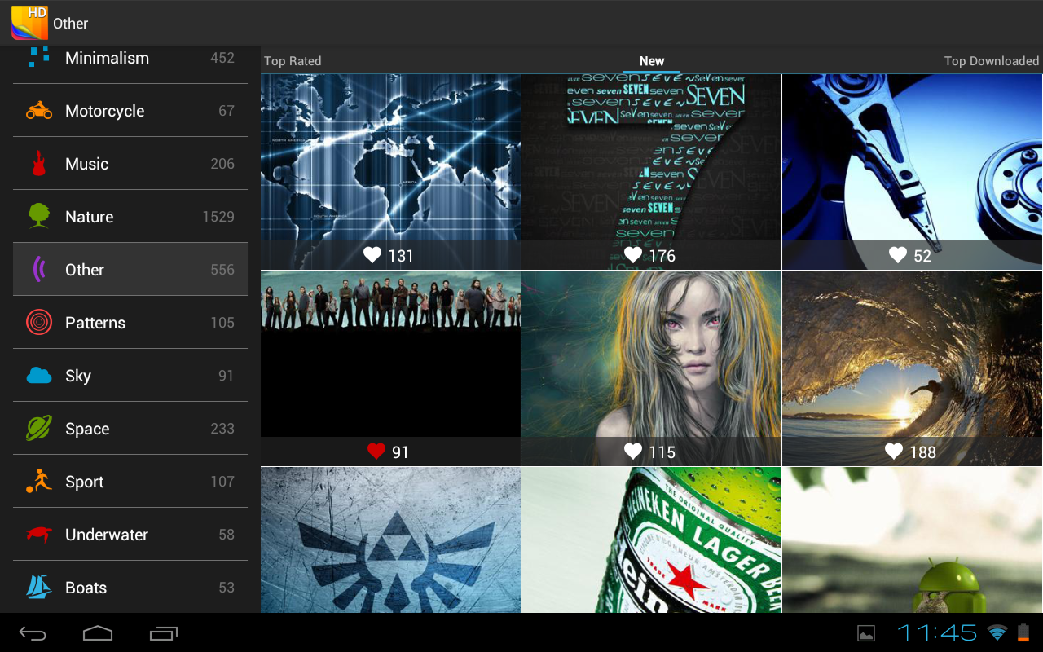Click the red guitar Music icon
Image resolution: width=1043 pixels, height=652 pixels.
point(38,163)
